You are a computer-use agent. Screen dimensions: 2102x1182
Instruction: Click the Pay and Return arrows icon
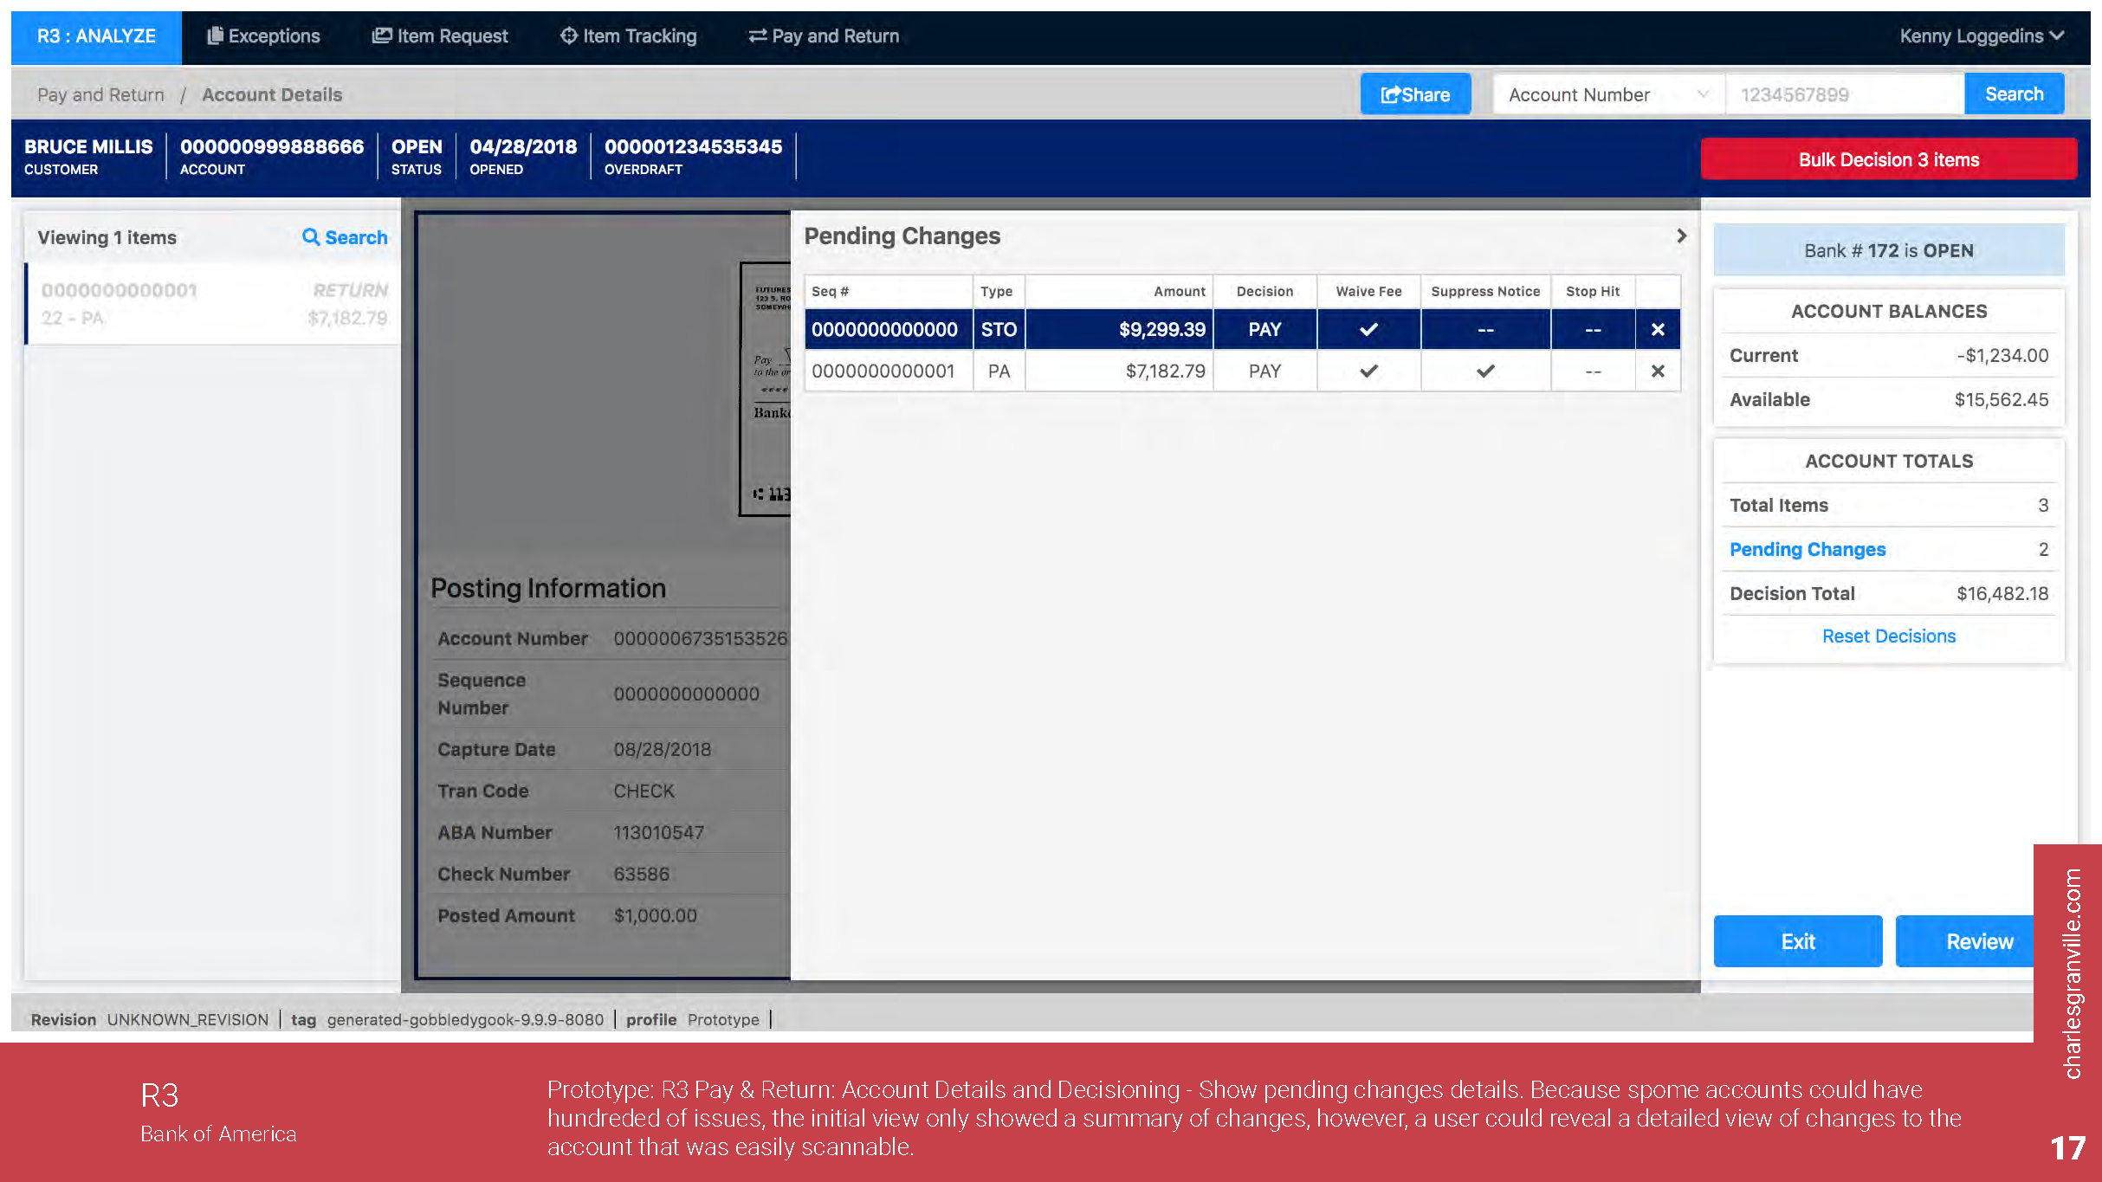click(757, 36)
